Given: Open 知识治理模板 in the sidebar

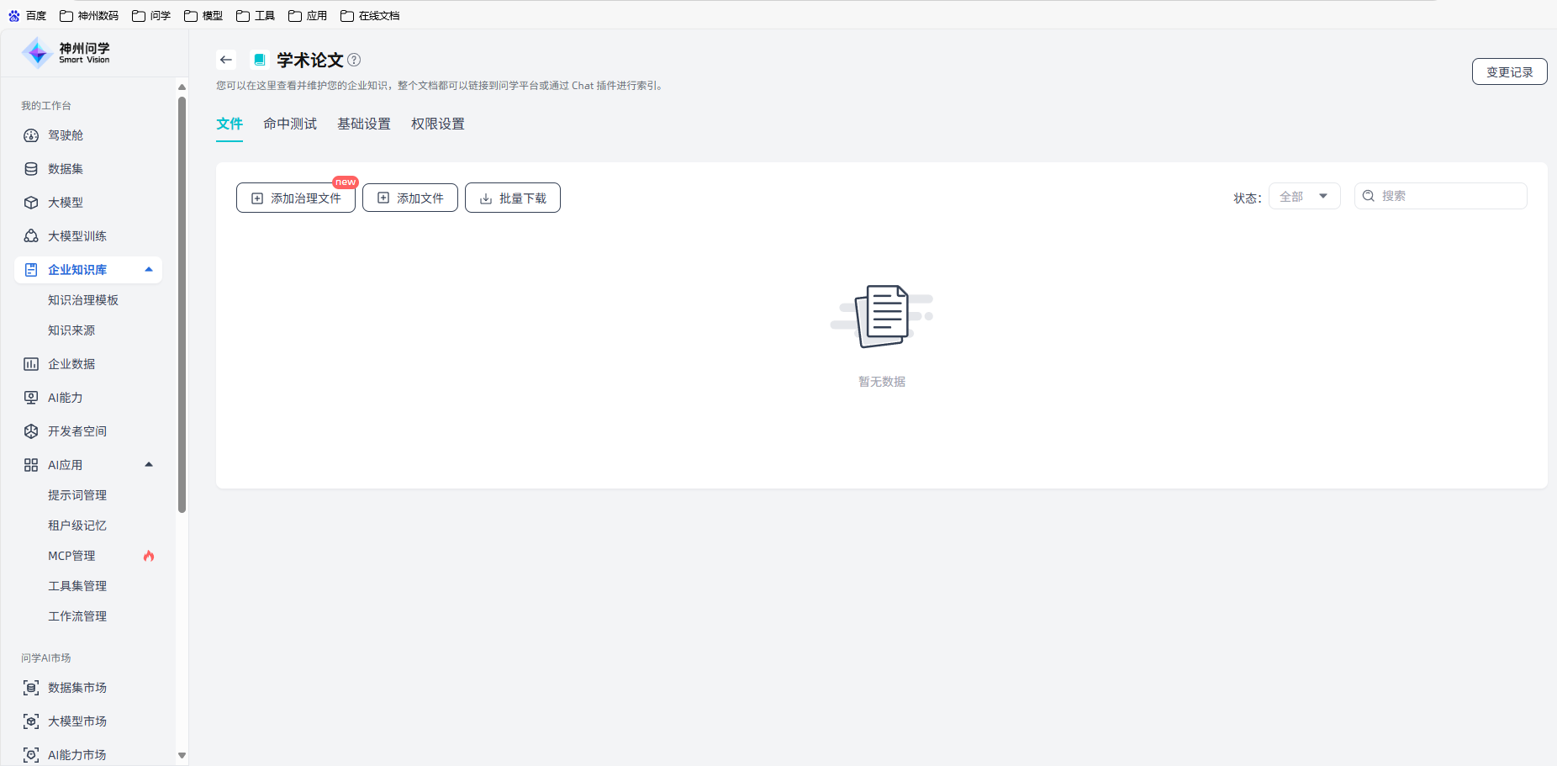Looking at the screenshot, I should pyautogui.click(x=83, y=300).
